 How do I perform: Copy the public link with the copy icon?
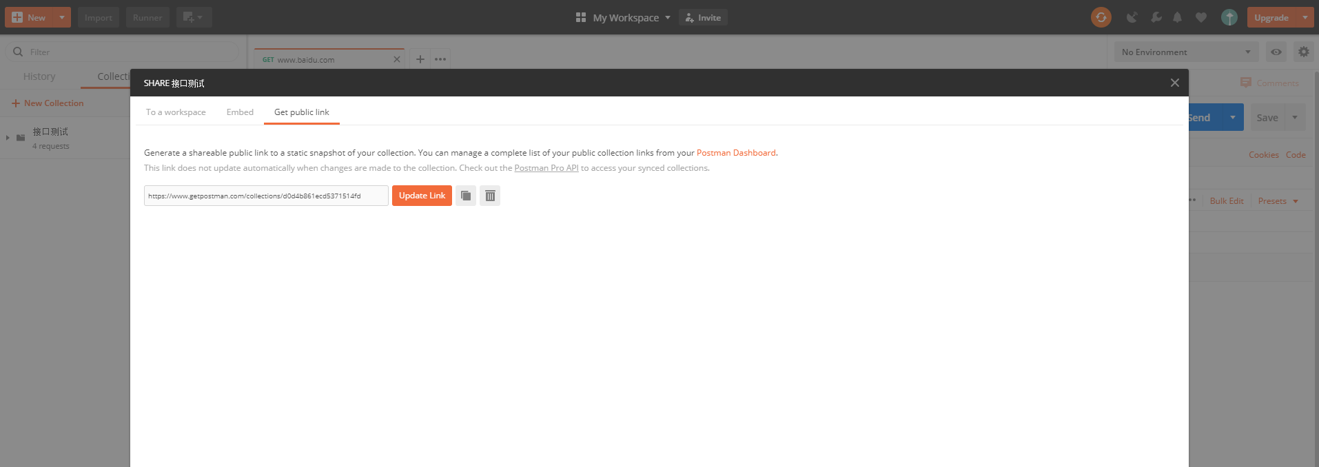[x=466, y=196]
